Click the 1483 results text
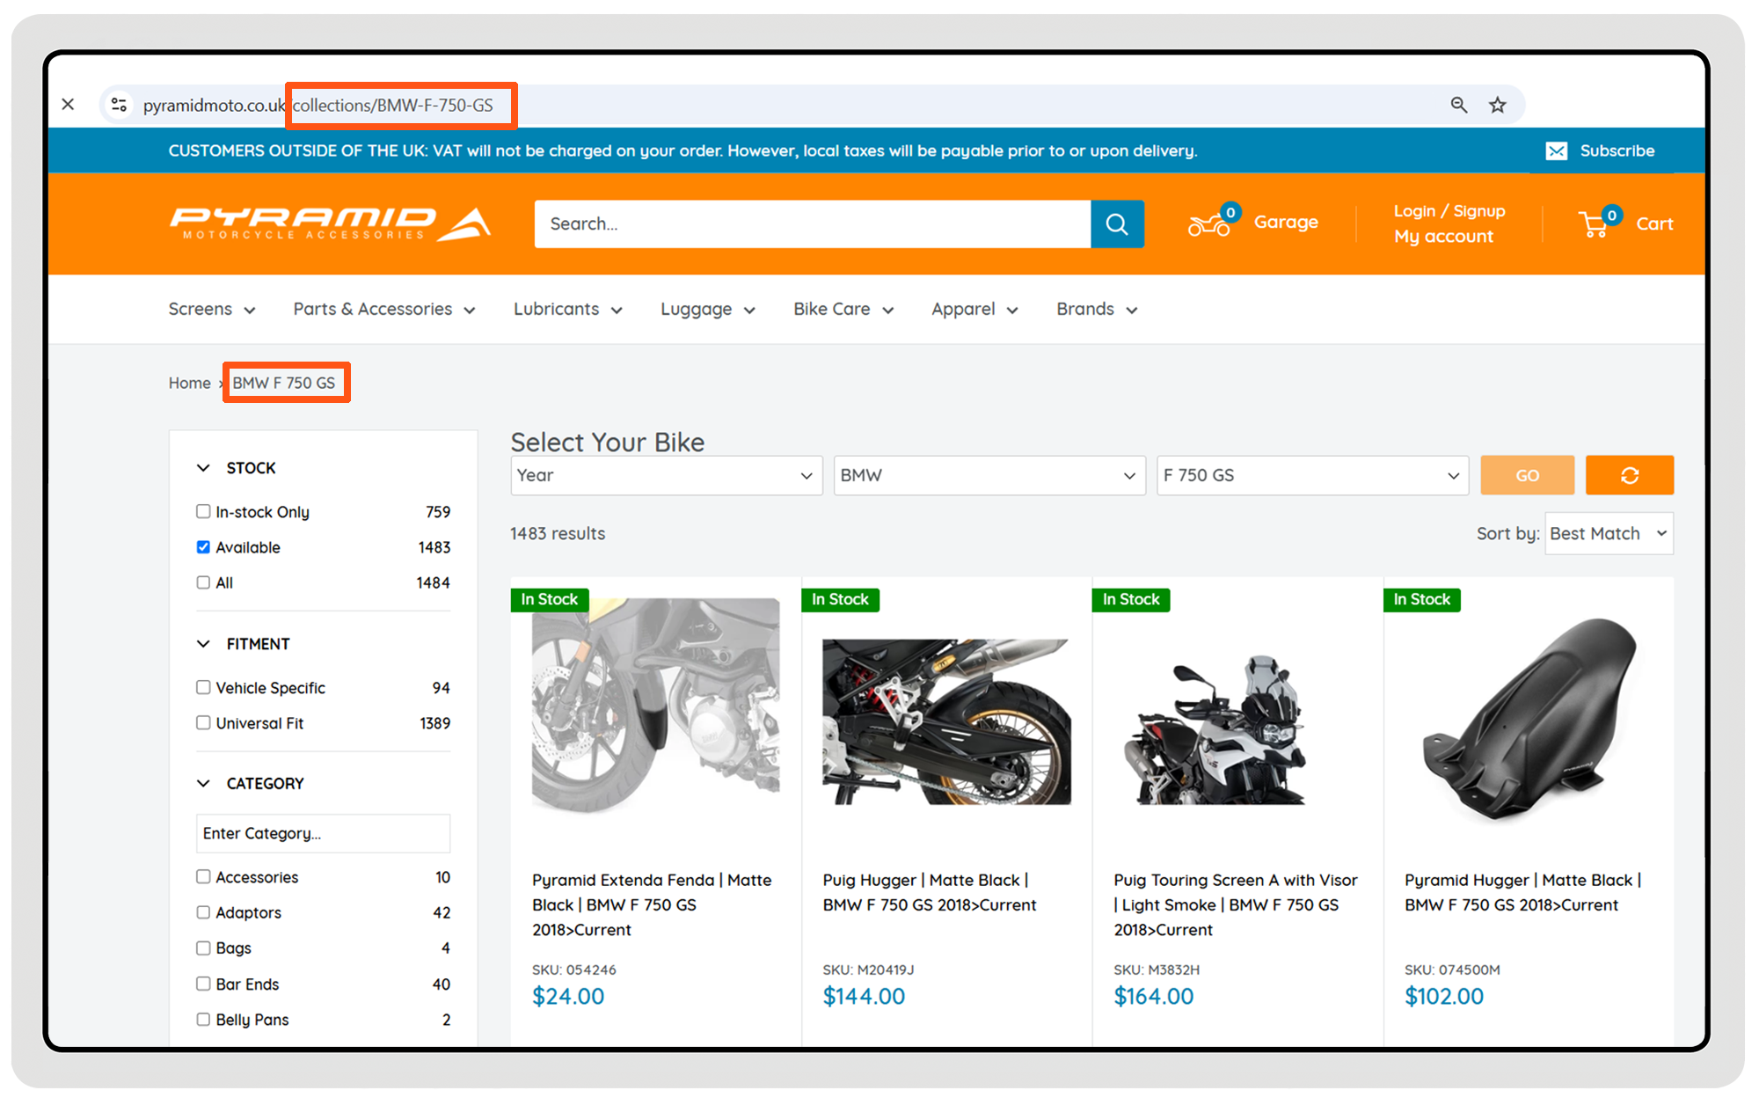 (x=558, y=533)
